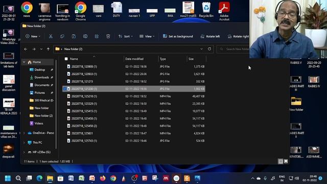
Task: Click the Delete trash icon in toolbar
Action: pyautogui.click(x=108, y=36)
